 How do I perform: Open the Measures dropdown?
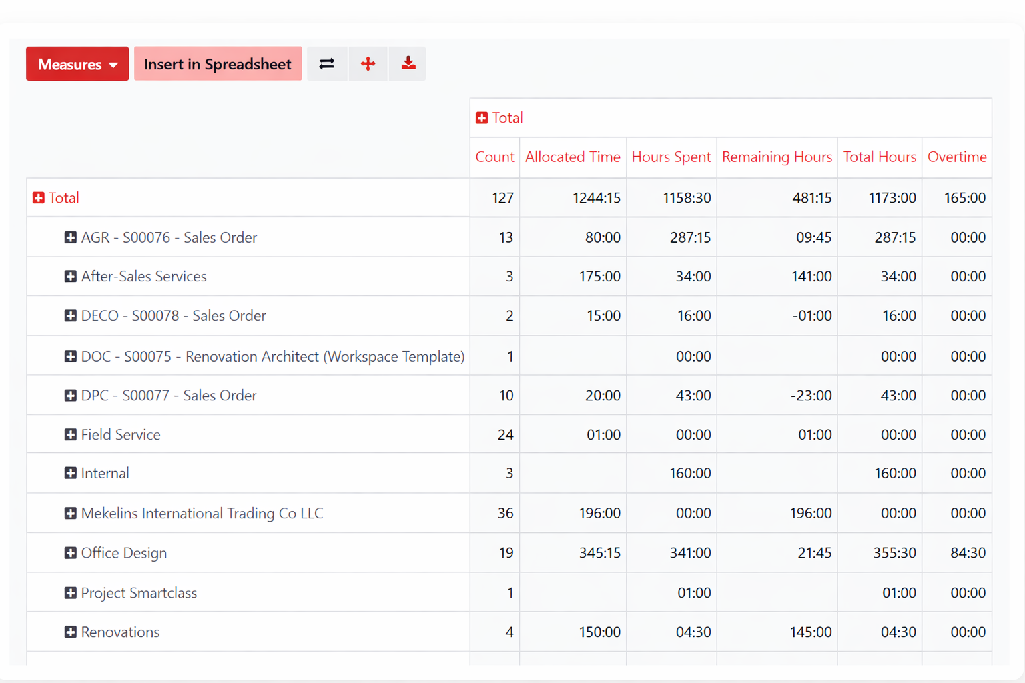coord(77,63)
